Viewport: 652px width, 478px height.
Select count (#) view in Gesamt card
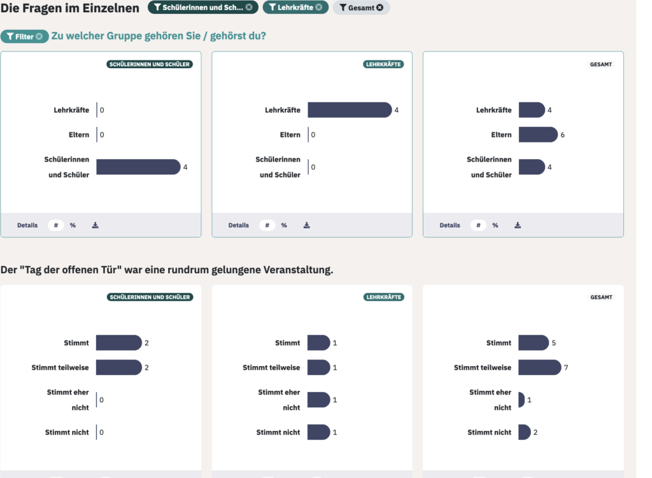(x=478, y=225)
